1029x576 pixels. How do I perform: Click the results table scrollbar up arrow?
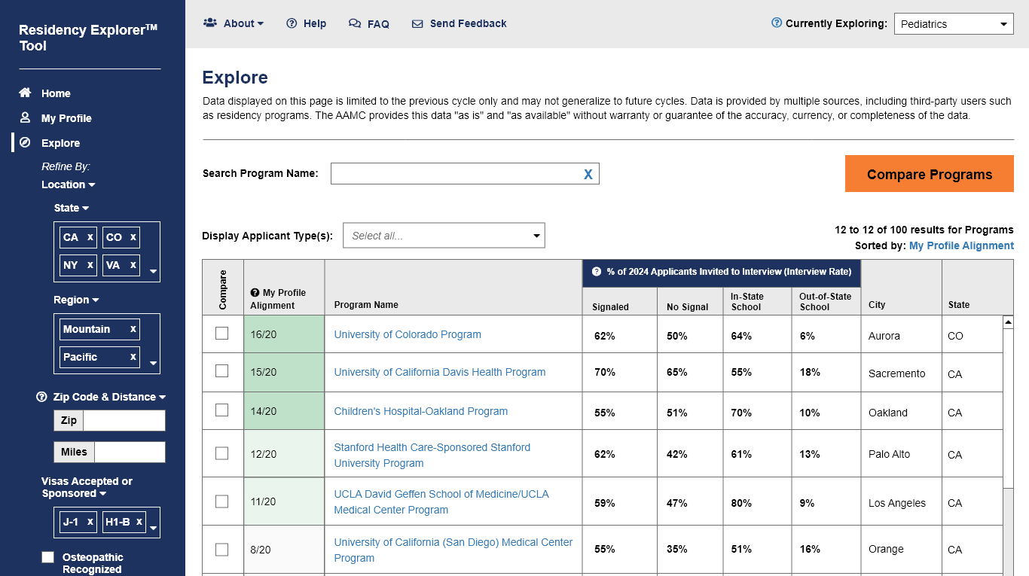pyautogui.click(x=1008, y=322)
